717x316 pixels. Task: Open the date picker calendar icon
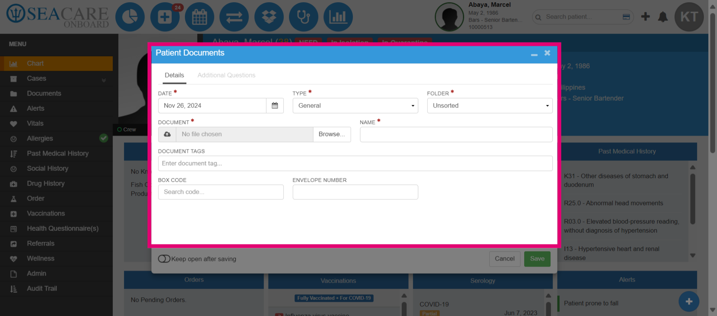(x=275, y=105)
